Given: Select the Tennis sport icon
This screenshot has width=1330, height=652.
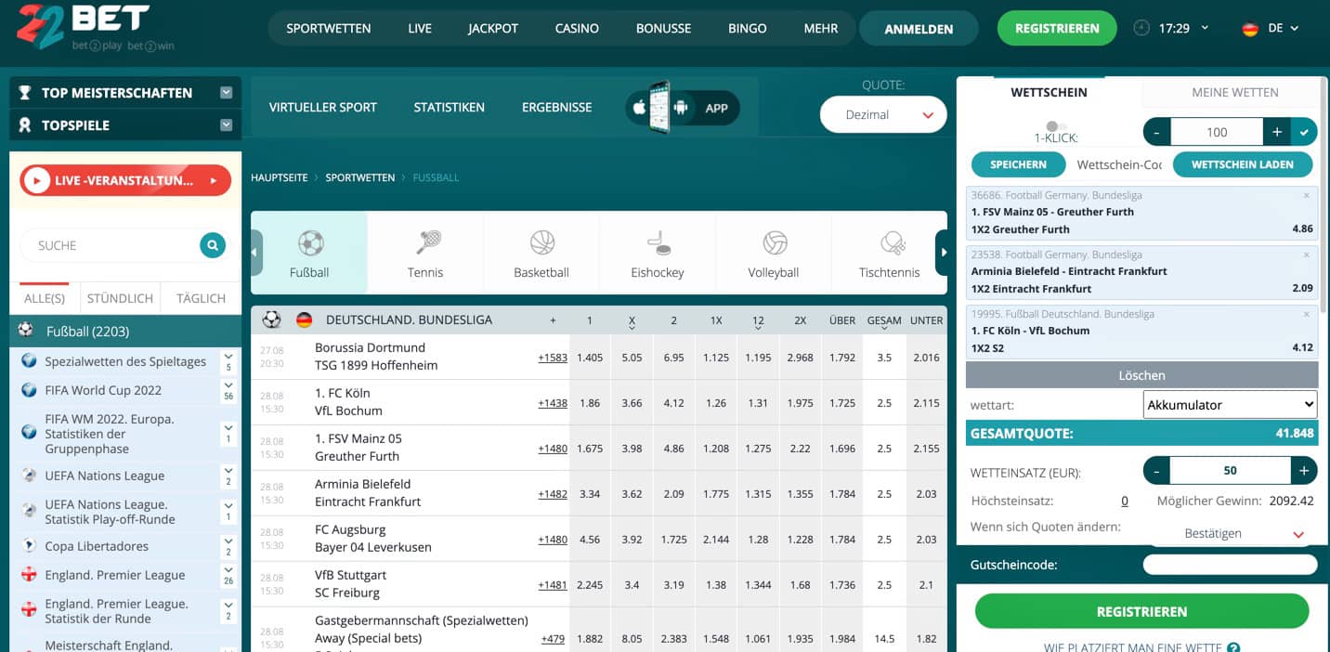Looking at the screenshot, I should pyautogui.click(x=428, y=243).
